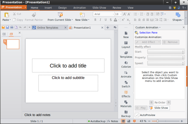Click the Print icon in quick toolbar
This screenshot has height=124, width=188.
[x=12, y=27]
